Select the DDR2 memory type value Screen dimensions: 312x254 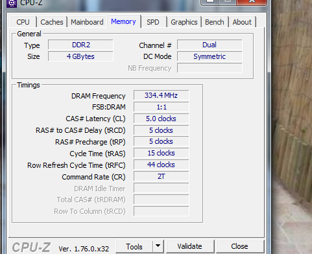(x=80, y=45)
